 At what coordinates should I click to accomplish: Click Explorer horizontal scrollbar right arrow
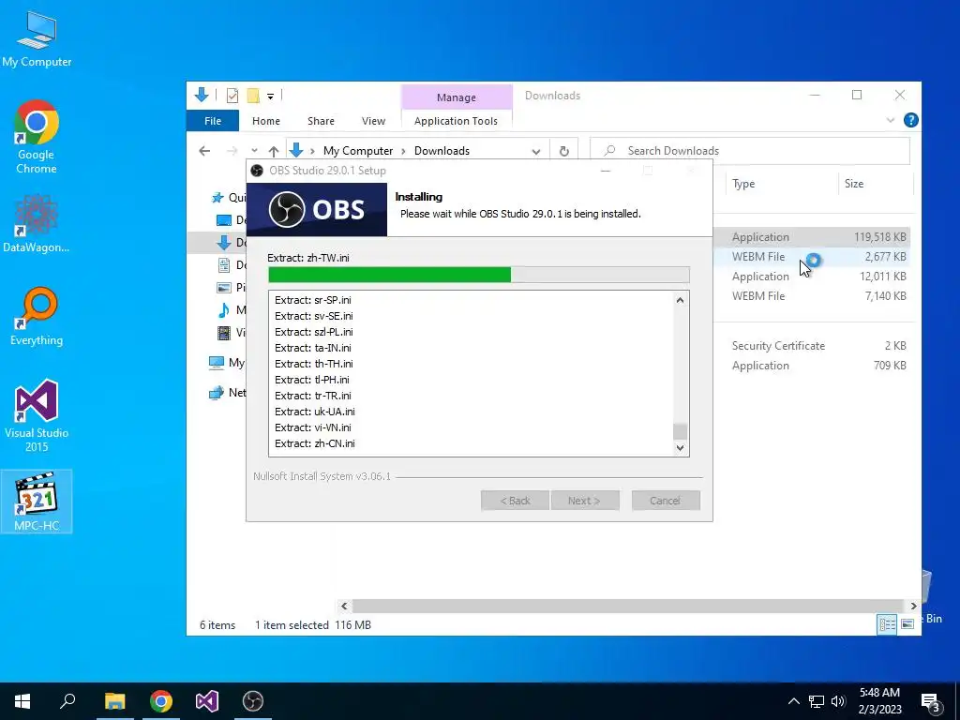[x=913, y=607]
